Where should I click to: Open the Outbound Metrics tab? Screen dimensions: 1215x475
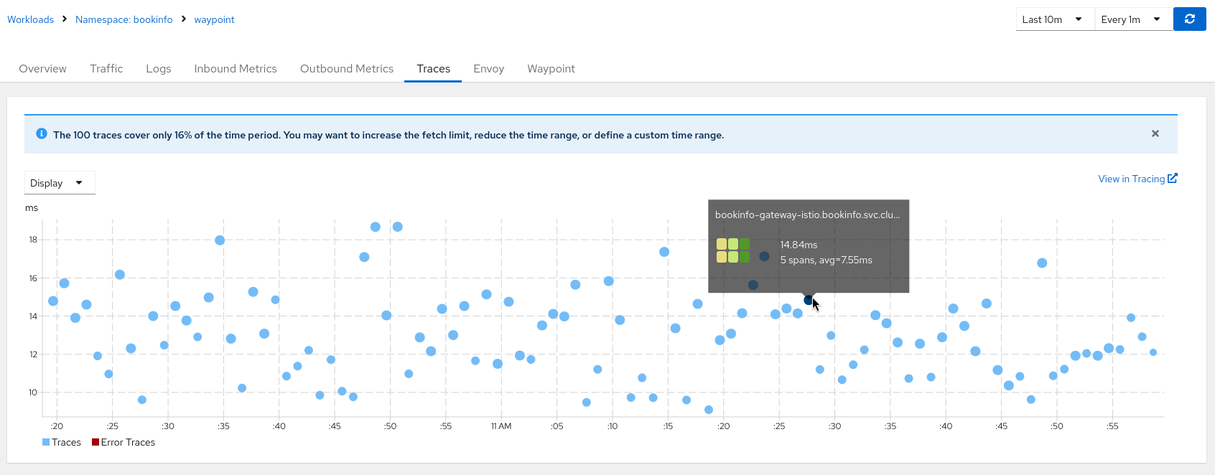346,69
